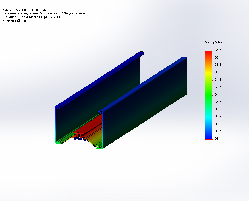Click the 35.1 legend value label
The height and width of the screenshot is (201, 249).
[x=218, y=65]
